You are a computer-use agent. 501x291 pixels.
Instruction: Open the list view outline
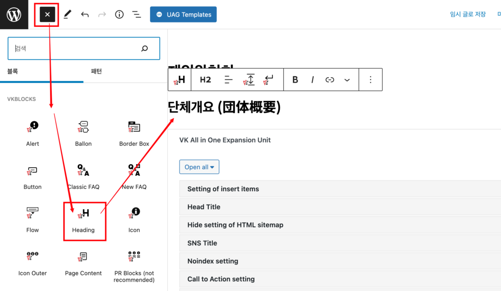pyautogui.click(x=137, y=15)
